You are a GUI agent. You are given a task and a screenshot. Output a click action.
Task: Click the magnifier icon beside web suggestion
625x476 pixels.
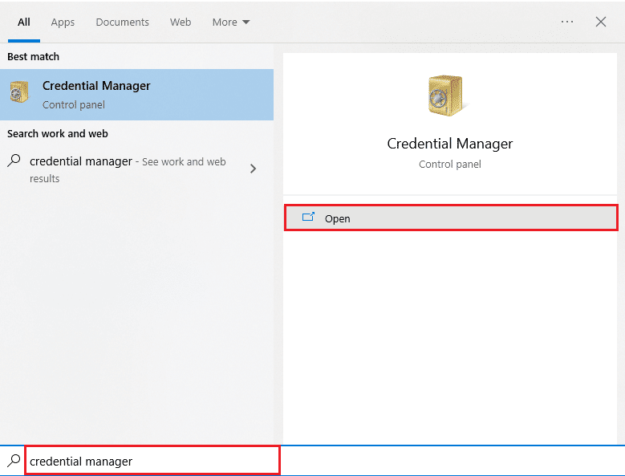(14, 161)
